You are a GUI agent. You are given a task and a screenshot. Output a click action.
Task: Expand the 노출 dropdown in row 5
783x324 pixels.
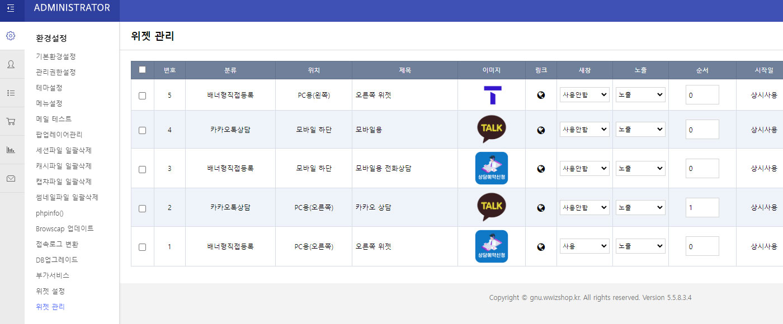coord(640,95)
